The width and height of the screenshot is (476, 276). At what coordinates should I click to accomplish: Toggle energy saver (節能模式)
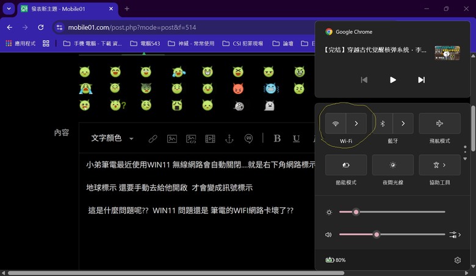(x=346, y=165)
